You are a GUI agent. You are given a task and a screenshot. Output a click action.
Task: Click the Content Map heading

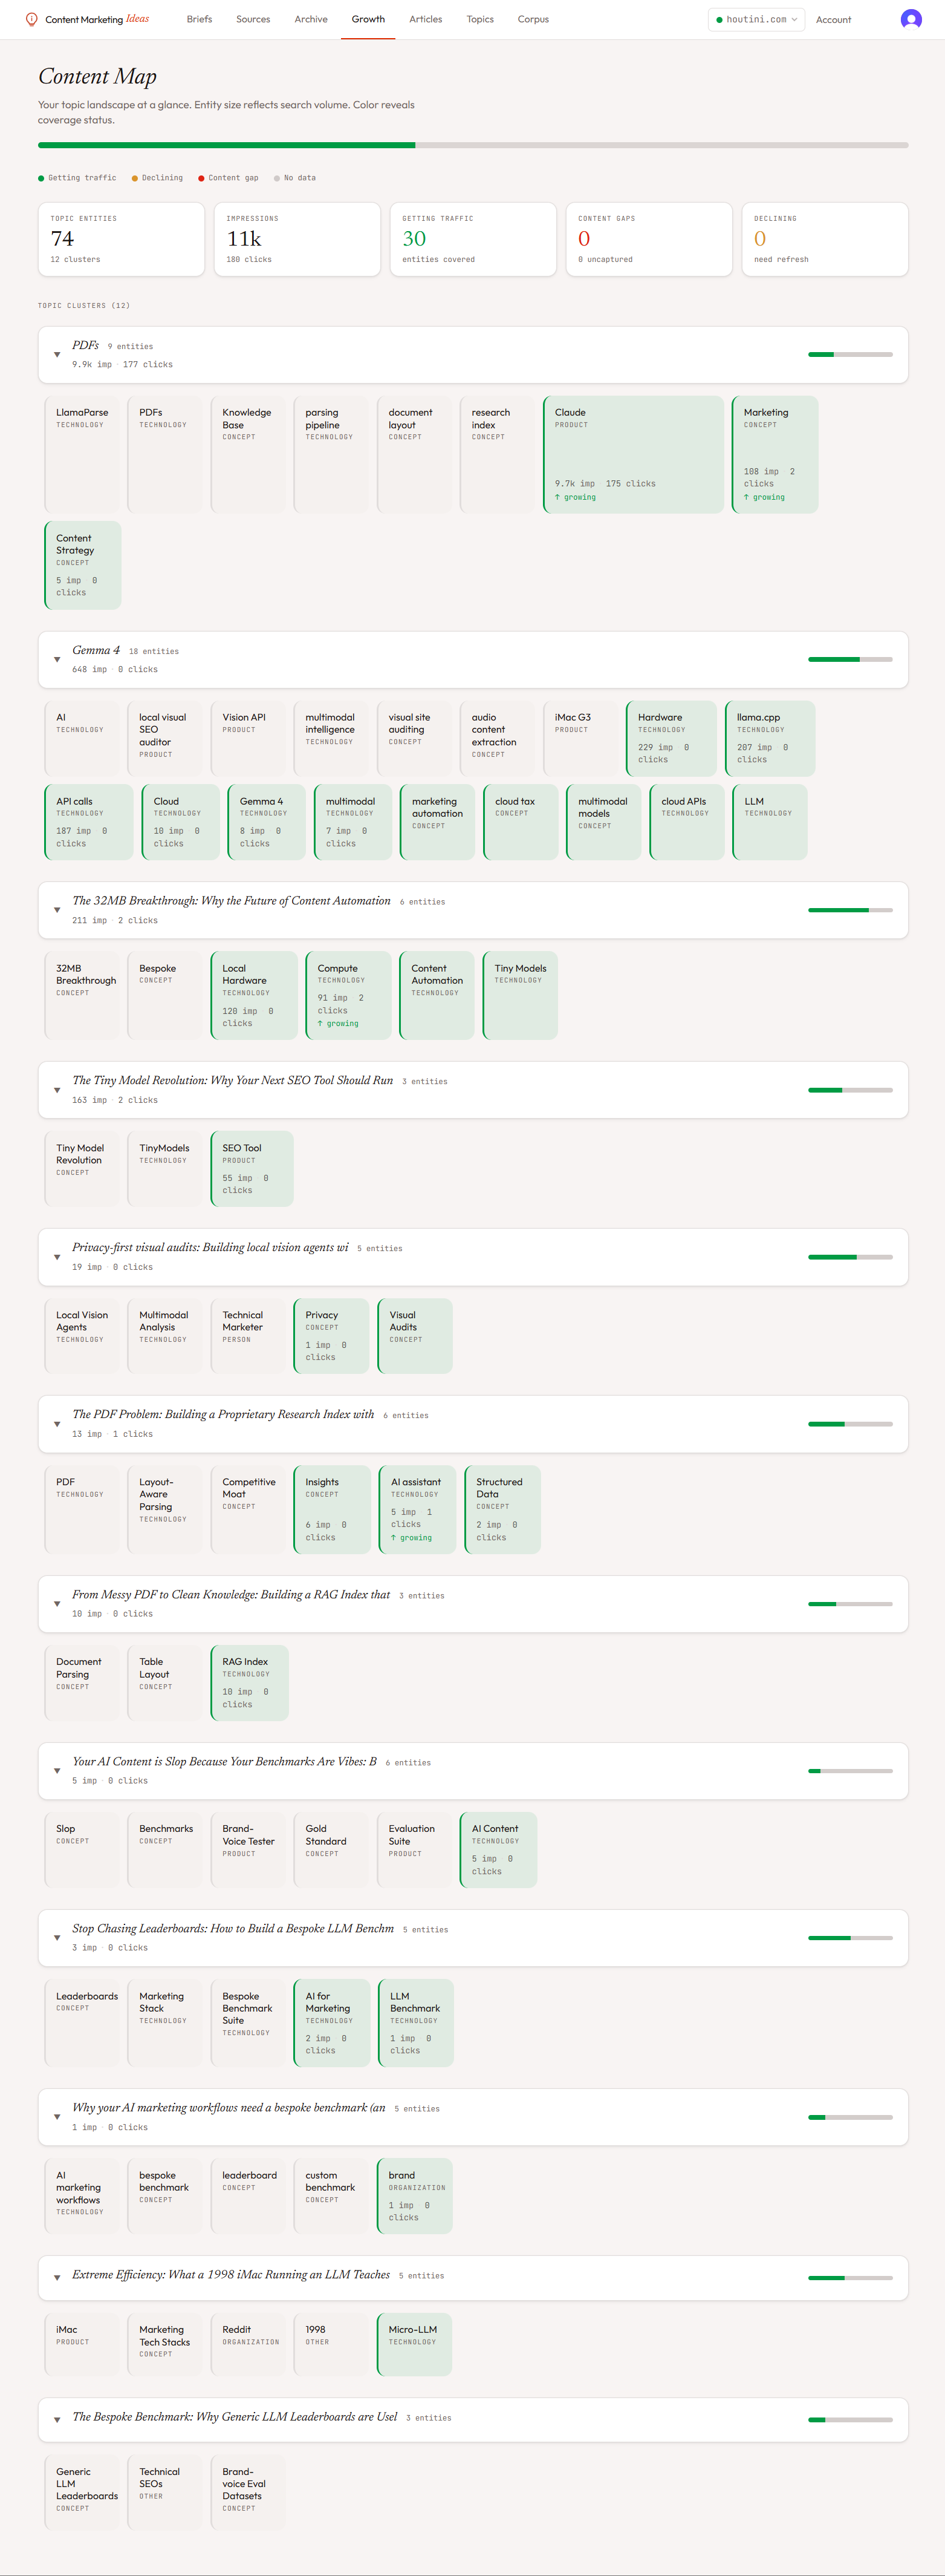pyautogui.click(x=97, y=77)
